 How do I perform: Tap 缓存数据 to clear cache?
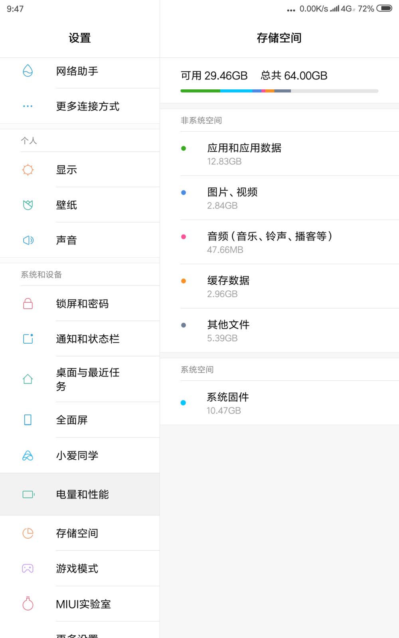(x=228, y=286)
